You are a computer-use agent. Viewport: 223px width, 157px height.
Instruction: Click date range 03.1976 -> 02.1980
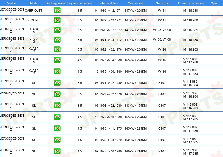click(108, 106)
